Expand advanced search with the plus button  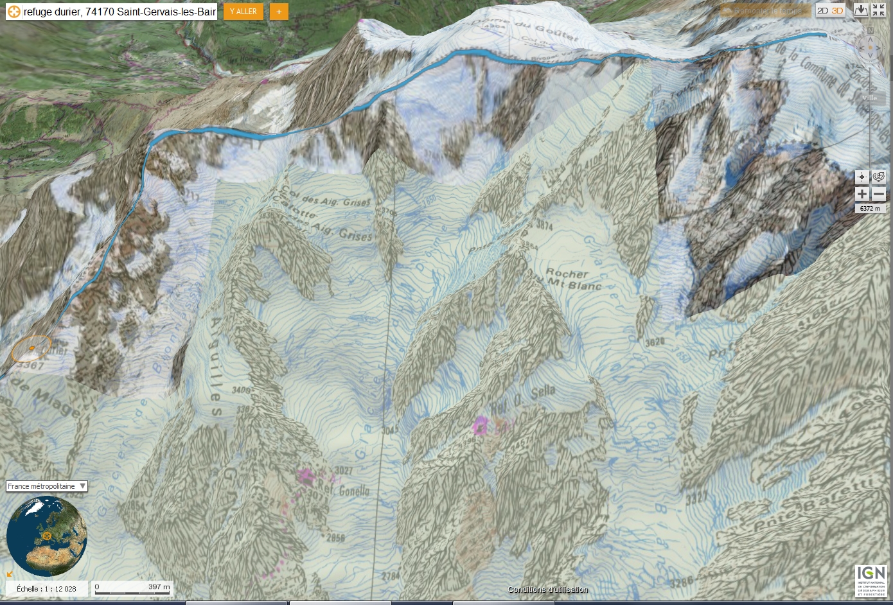[279, 12]
